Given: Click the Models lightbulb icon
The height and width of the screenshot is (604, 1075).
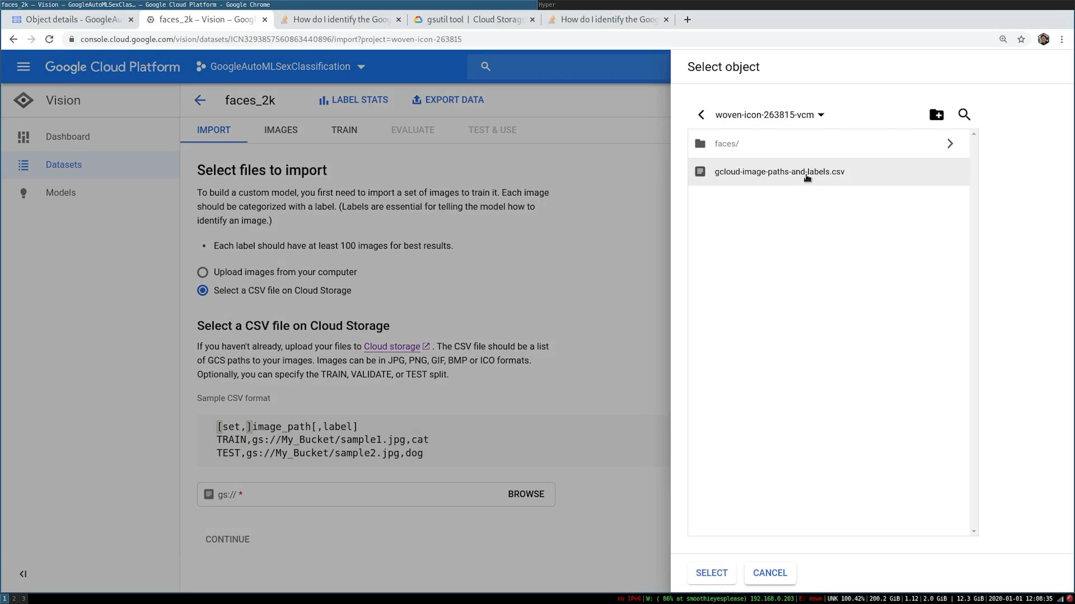Looking at the screenshot, I should coord(23,193).
